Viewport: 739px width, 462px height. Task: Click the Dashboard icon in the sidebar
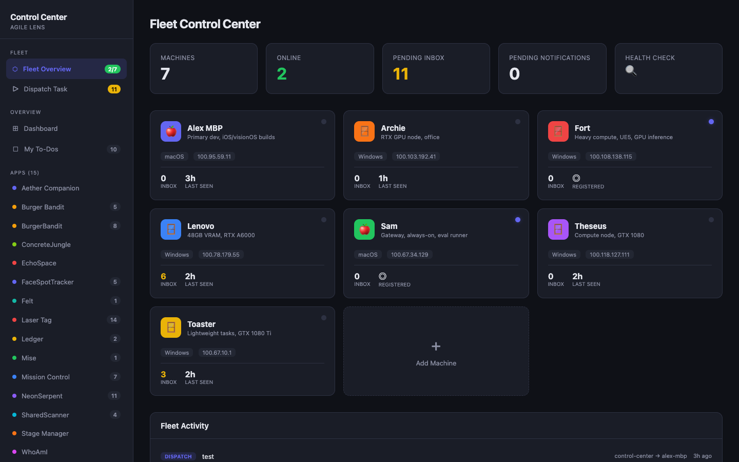tap(15, 128)
